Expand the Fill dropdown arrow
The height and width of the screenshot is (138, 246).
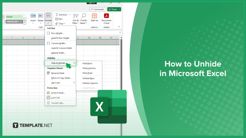pyautogui.click(x=63, y=19)
